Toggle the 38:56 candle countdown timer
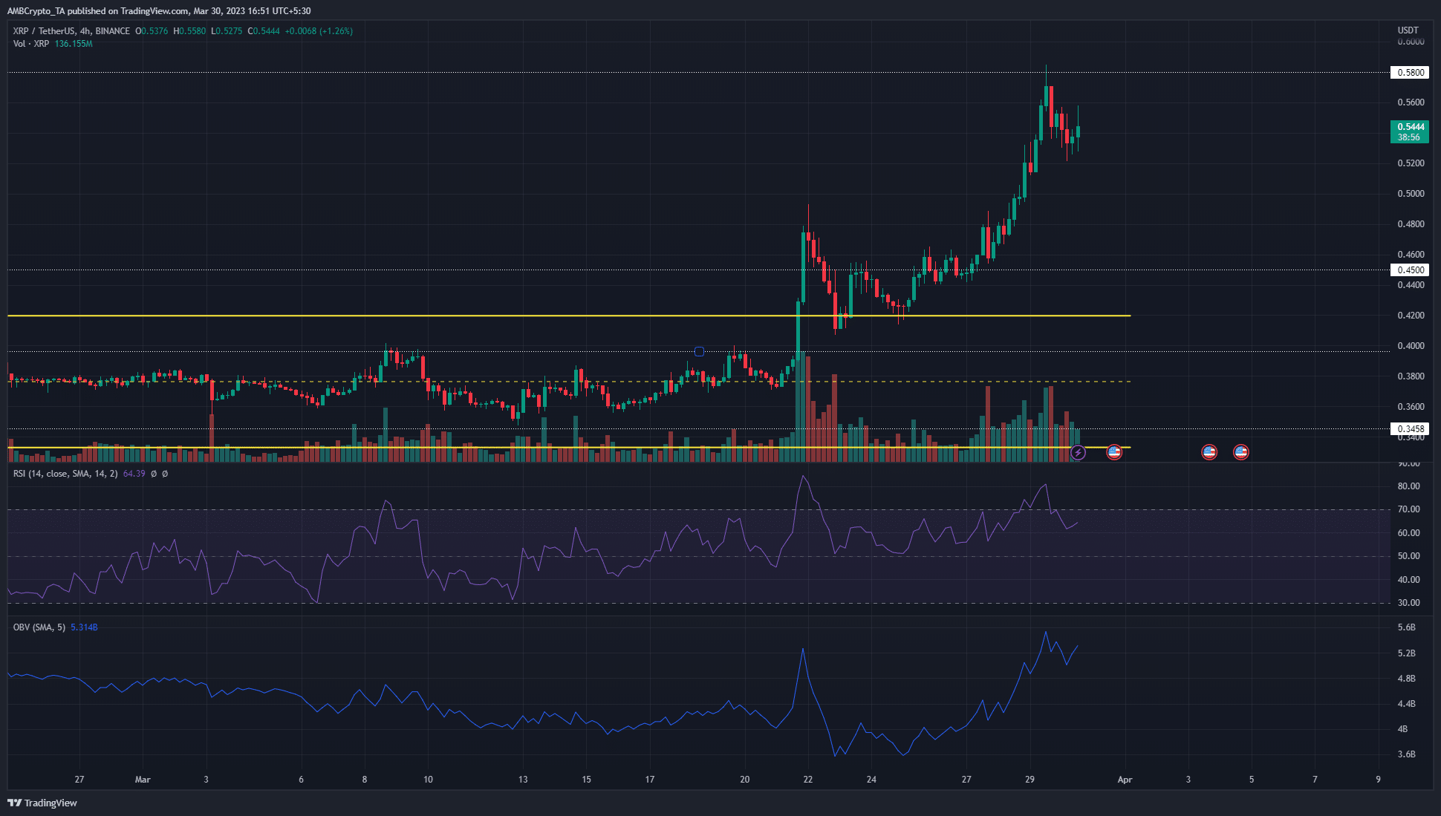The height and width of the screenshot is (816, 1441). point(1408,137)
